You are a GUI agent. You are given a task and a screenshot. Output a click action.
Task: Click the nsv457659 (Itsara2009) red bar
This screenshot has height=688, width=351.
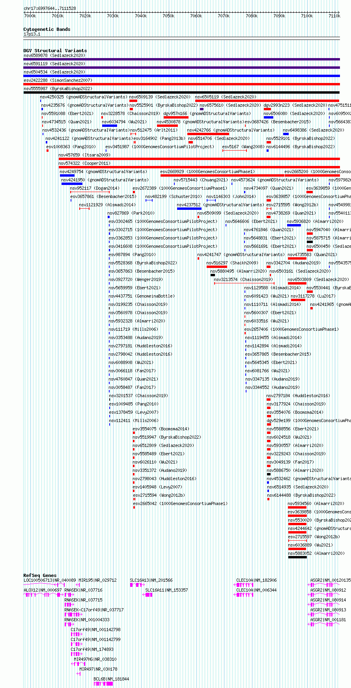(x=199, y=159)
